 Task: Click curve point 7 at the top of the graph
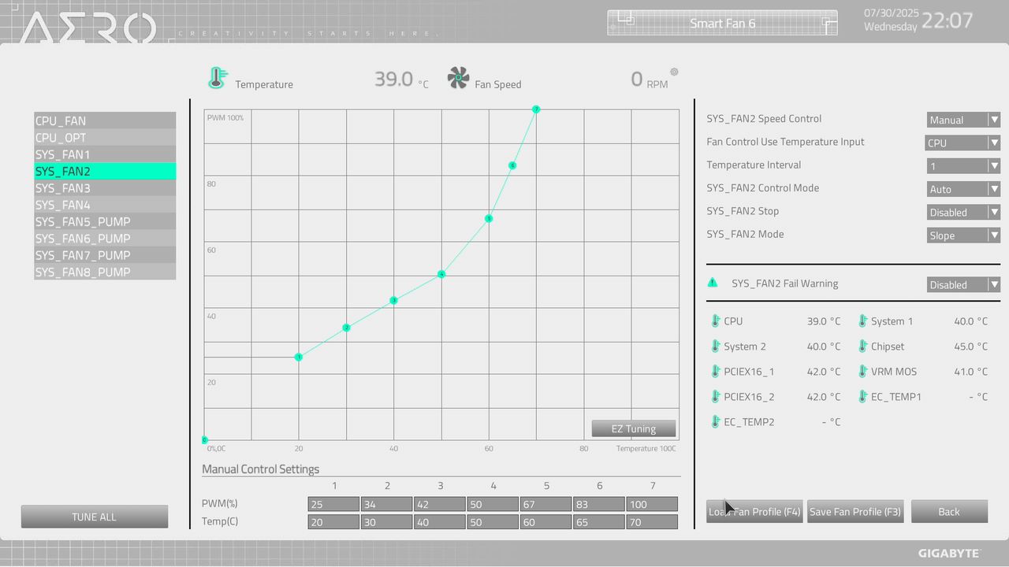click(536, 109)
